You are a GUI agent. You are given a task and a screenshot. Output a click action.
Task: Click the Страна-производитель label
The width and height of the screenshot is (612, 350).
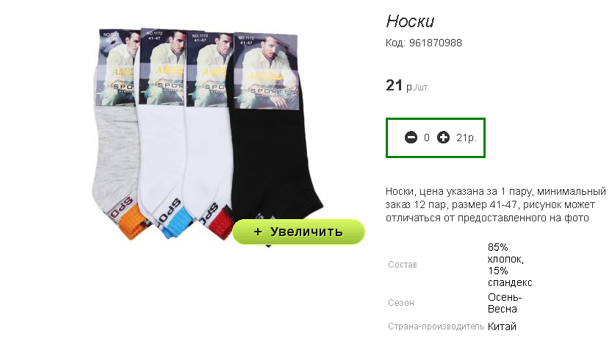pos(436,326)
